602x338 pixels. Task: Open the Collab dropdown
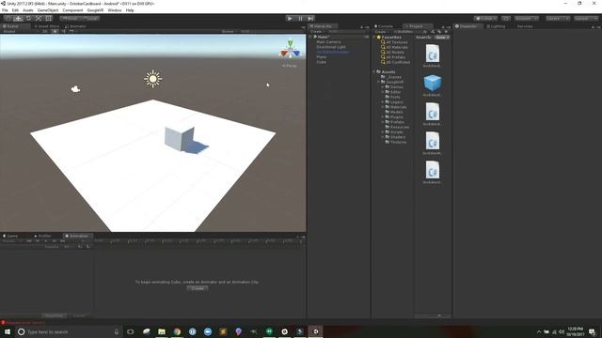pyautogui.click(x=485, y=18)
